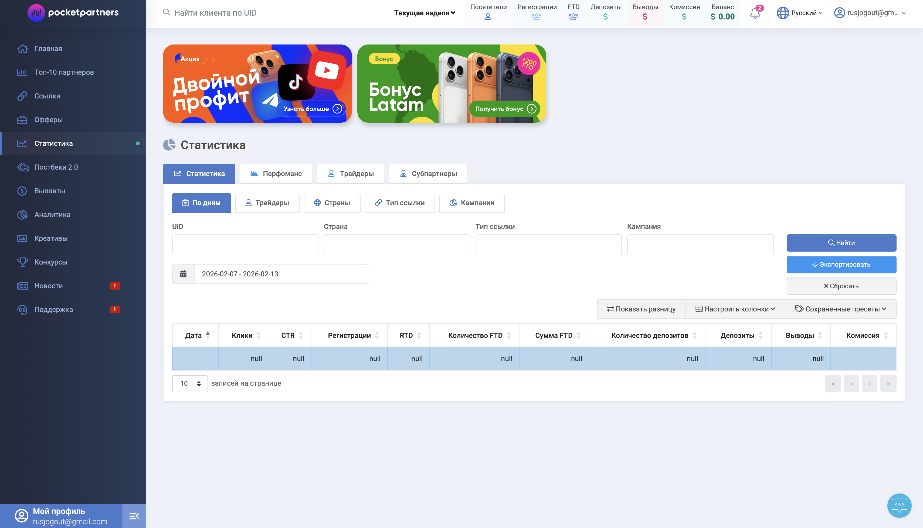
Task: Click Показать разницу button
Action: (641, 309)
